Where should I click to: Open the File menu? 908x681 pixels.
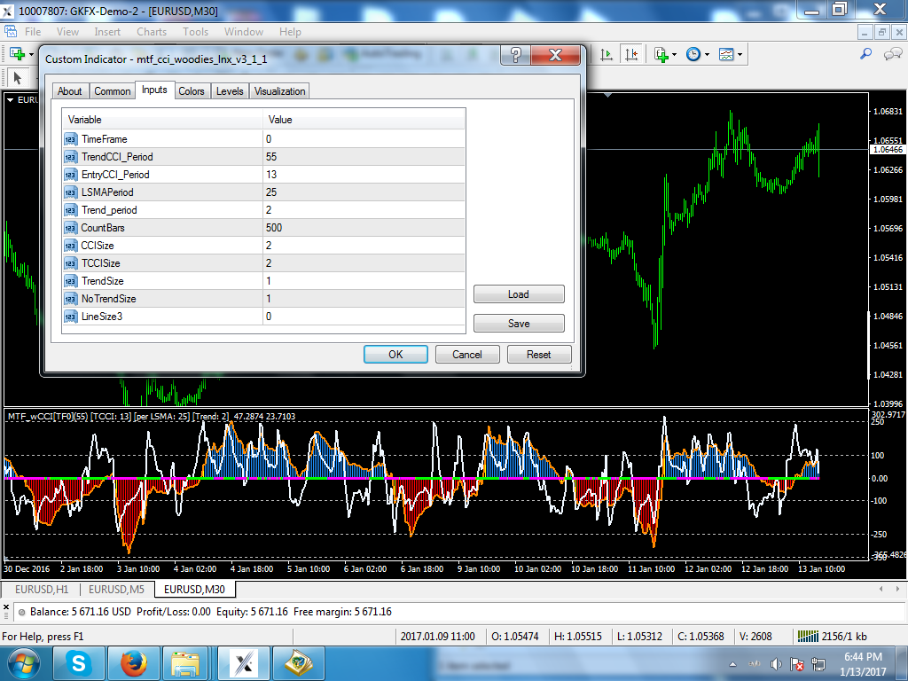point(33,32)
